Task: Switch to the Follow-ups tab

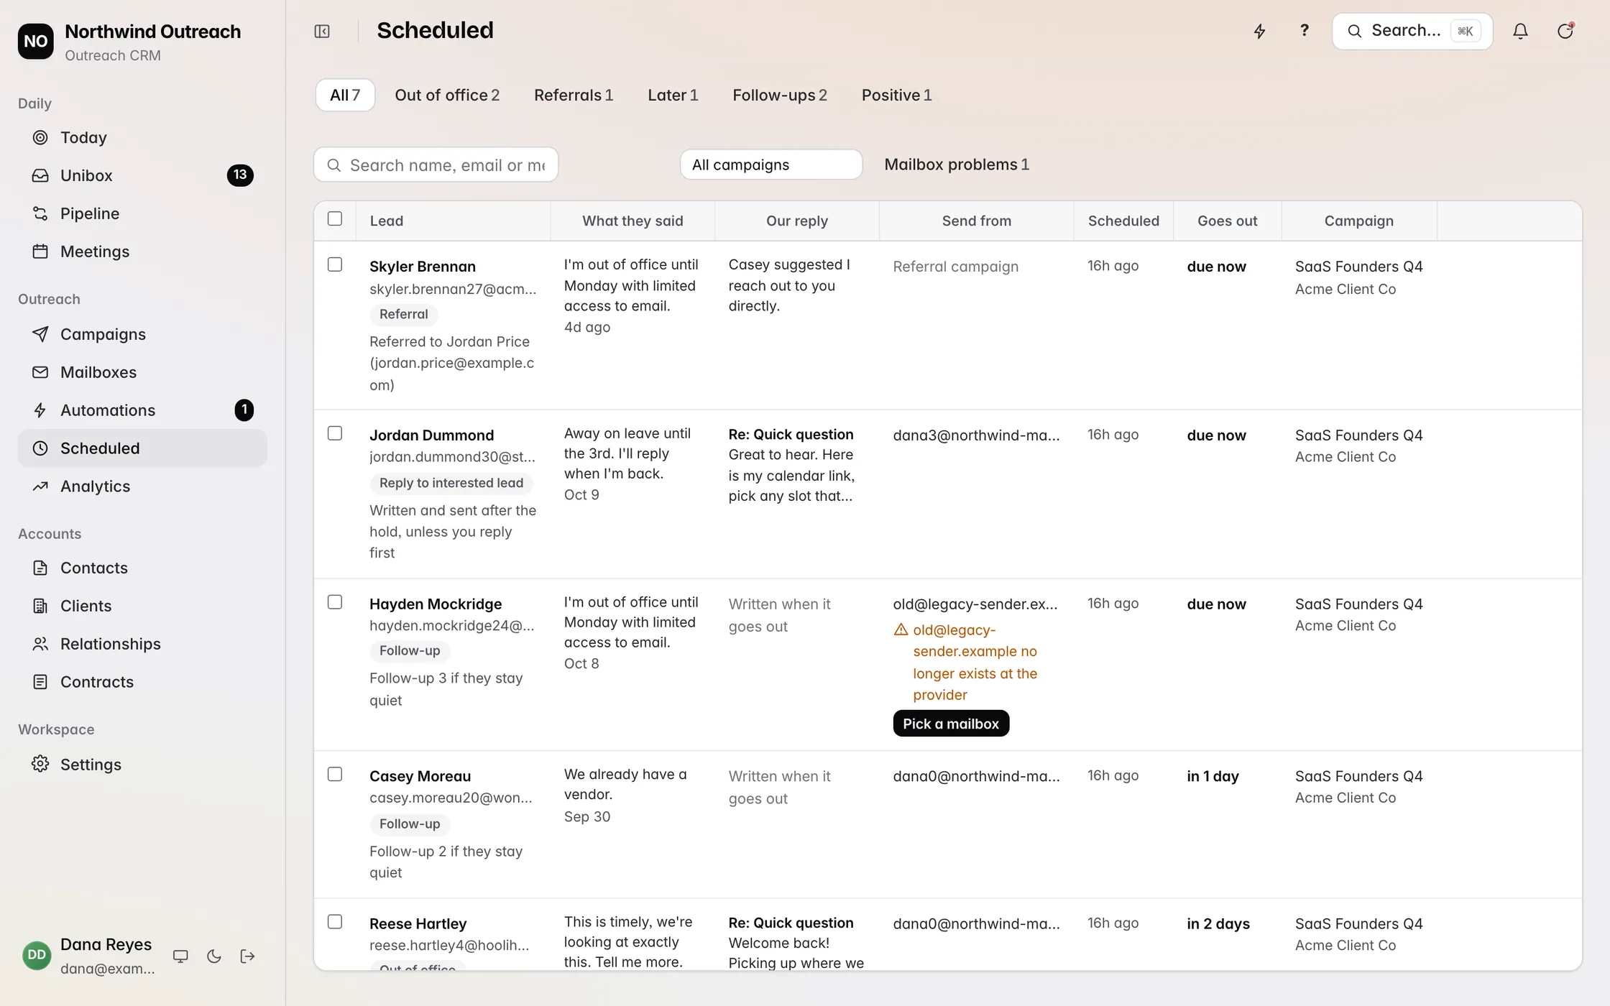Action: pyautogui.click(x=780, y=95)
